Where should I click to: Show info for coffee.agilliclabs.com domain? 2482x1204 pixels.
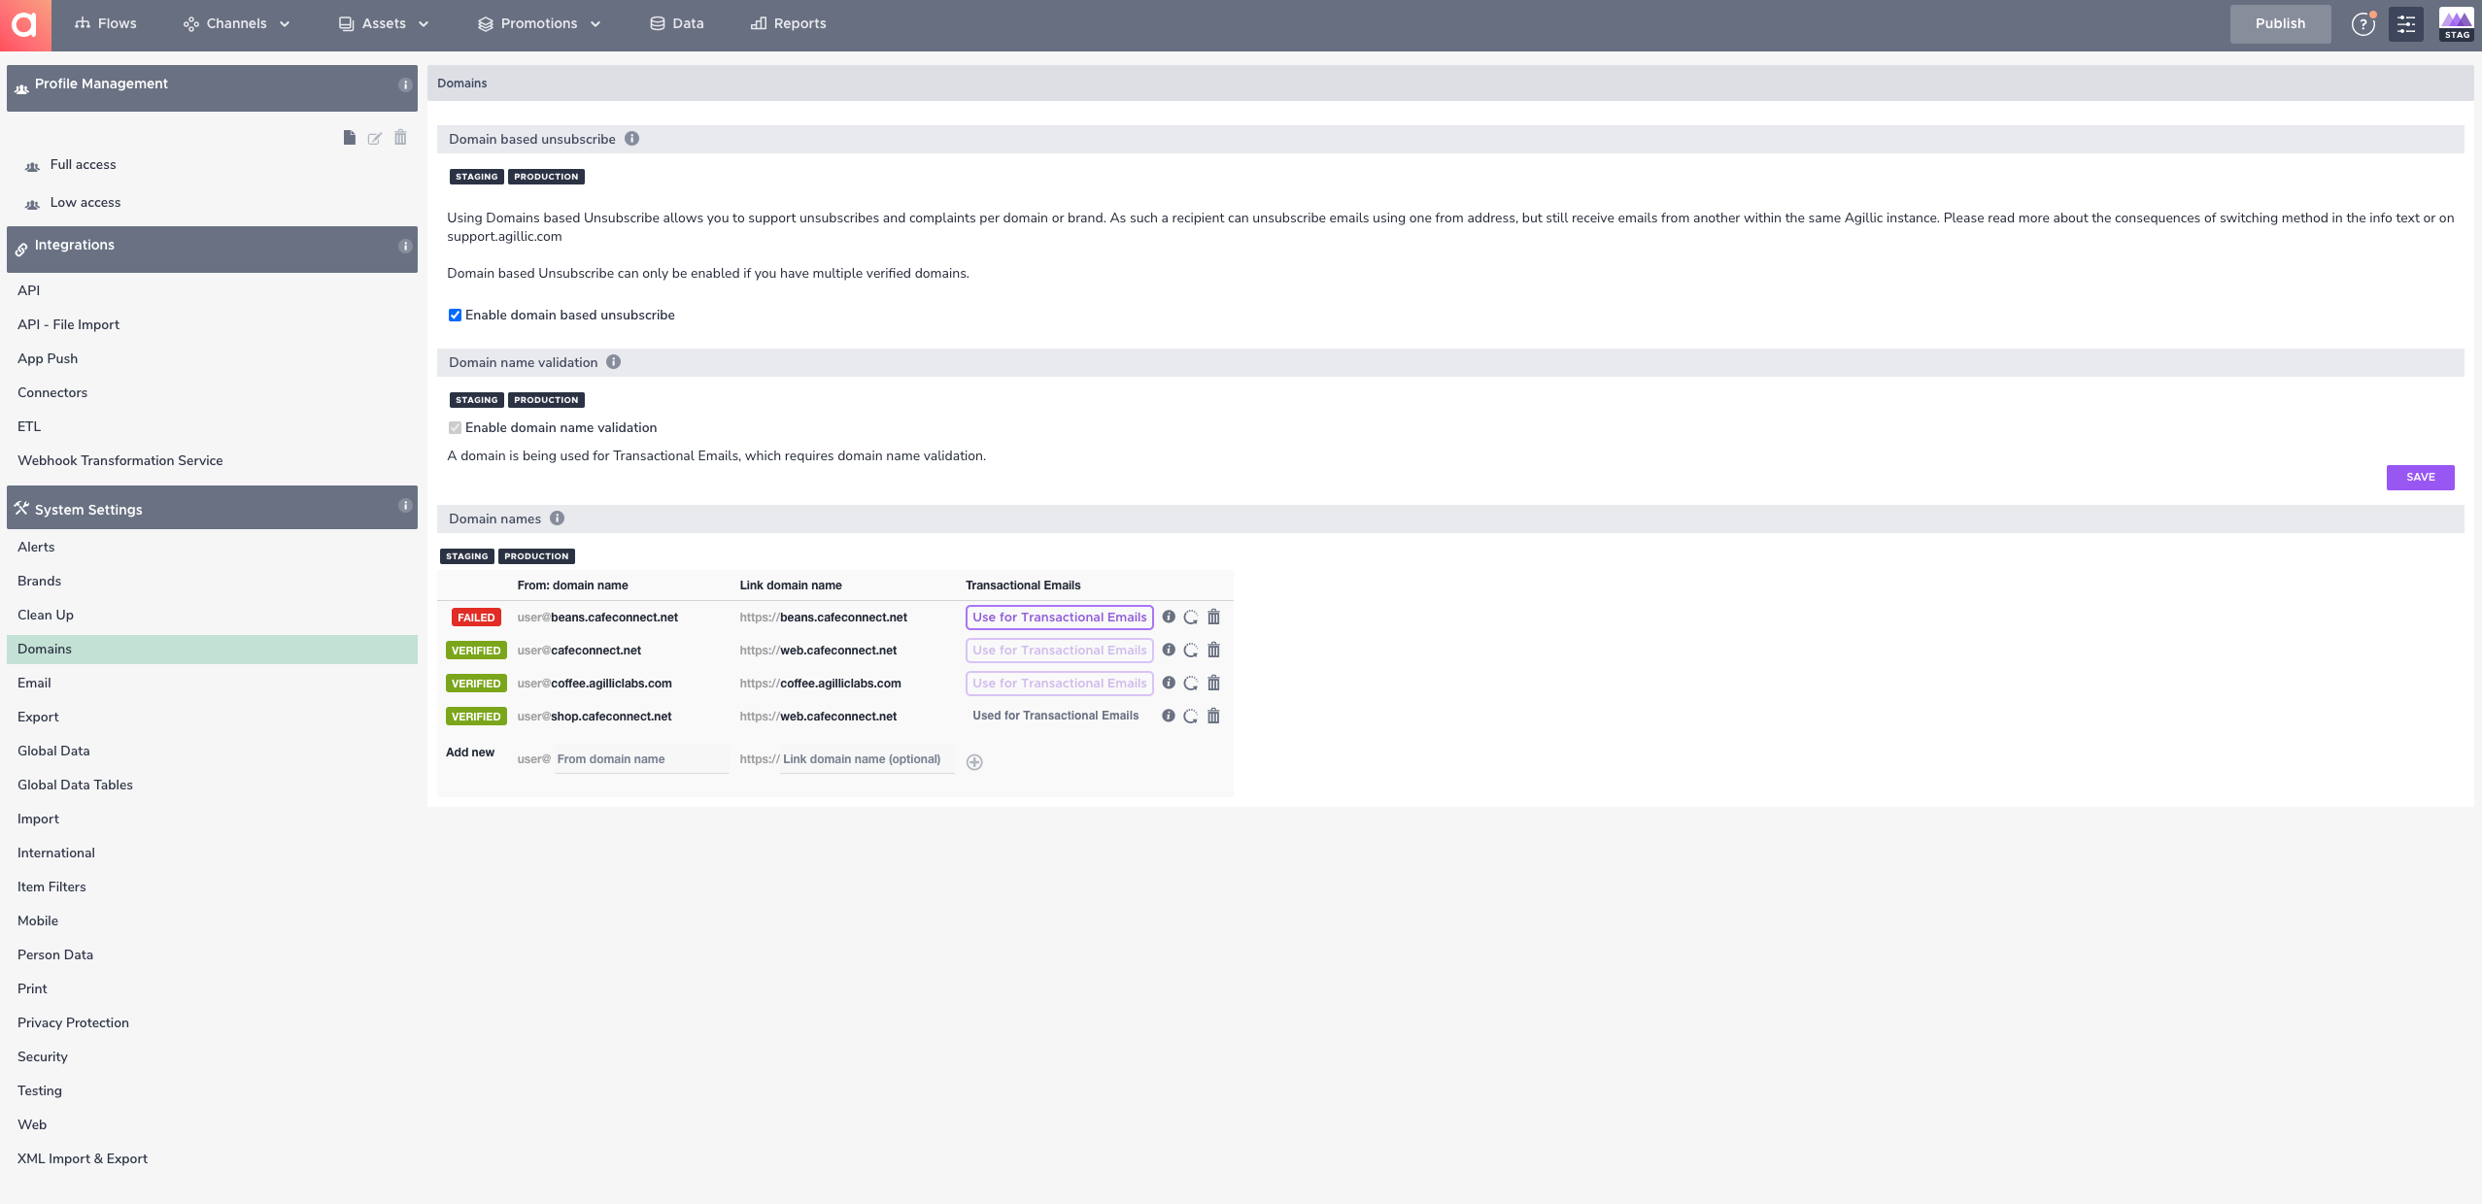(1169, 683)
